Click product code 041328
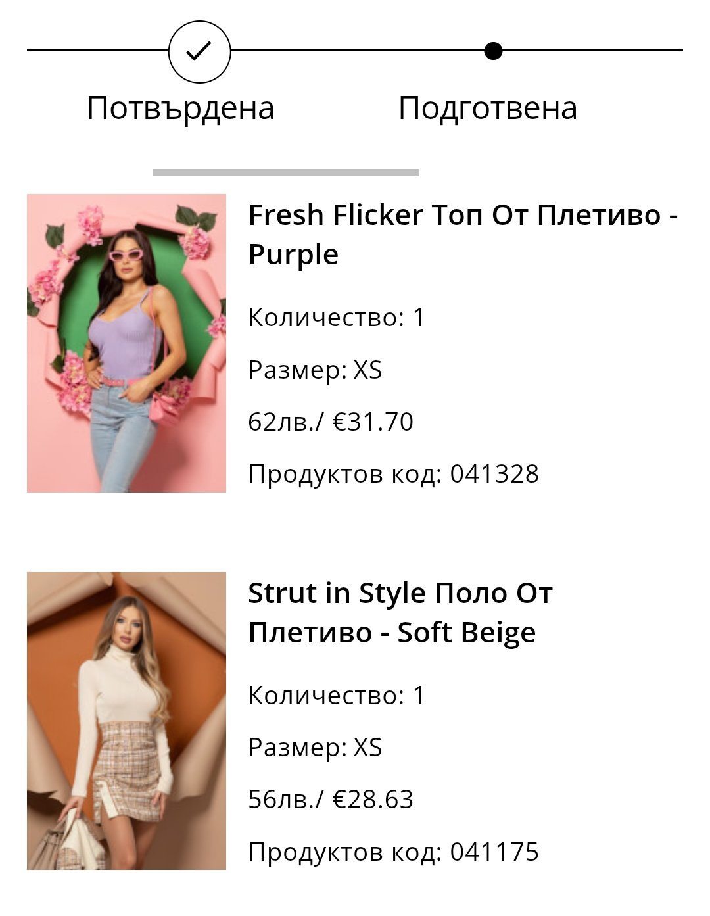This screenshot has width=710, height=916. [393, 473]
